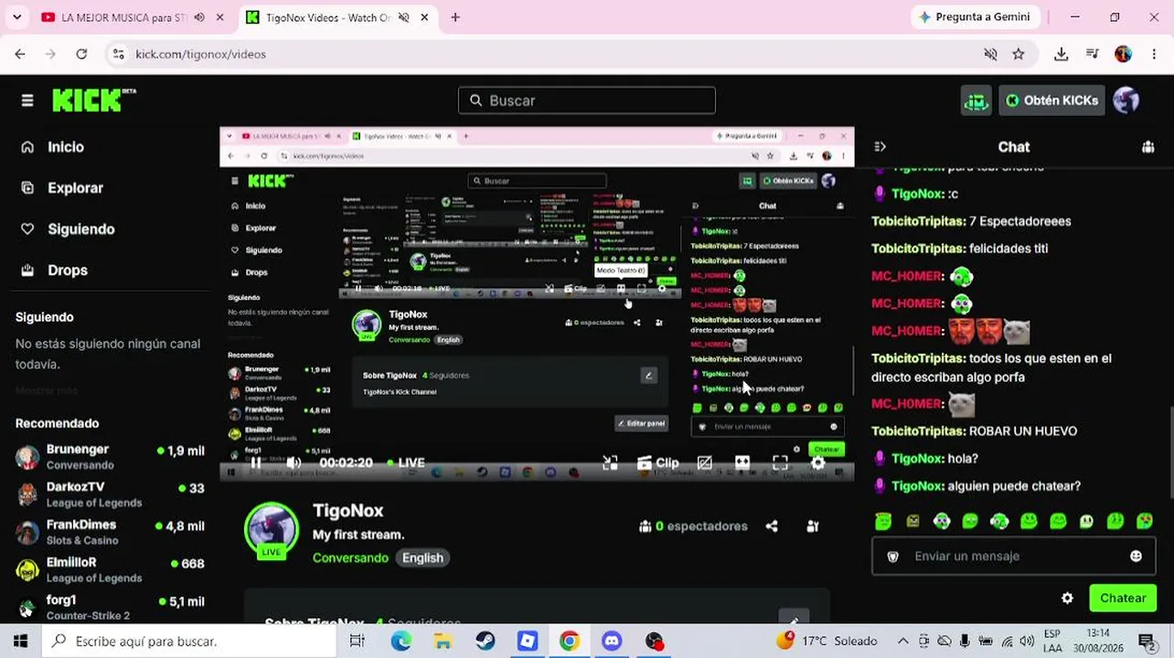Mute the stream player volume
The height and width of the screenshot is (658, 1174).
click(293, 462)
